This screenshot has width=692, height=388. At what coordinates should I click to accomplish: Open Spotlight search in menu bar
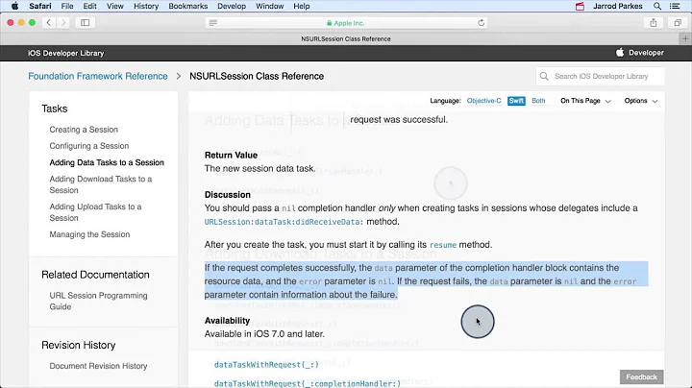pos(657,6)
